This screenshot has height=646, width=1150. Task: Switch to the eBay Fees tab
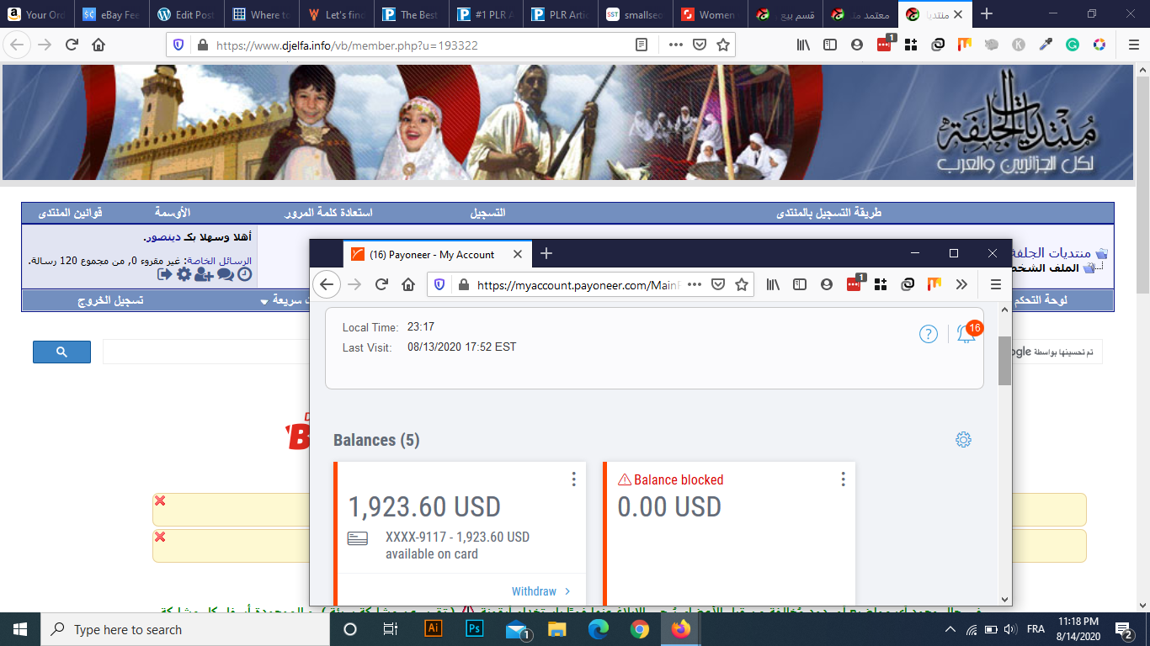(x=113, y=14)
